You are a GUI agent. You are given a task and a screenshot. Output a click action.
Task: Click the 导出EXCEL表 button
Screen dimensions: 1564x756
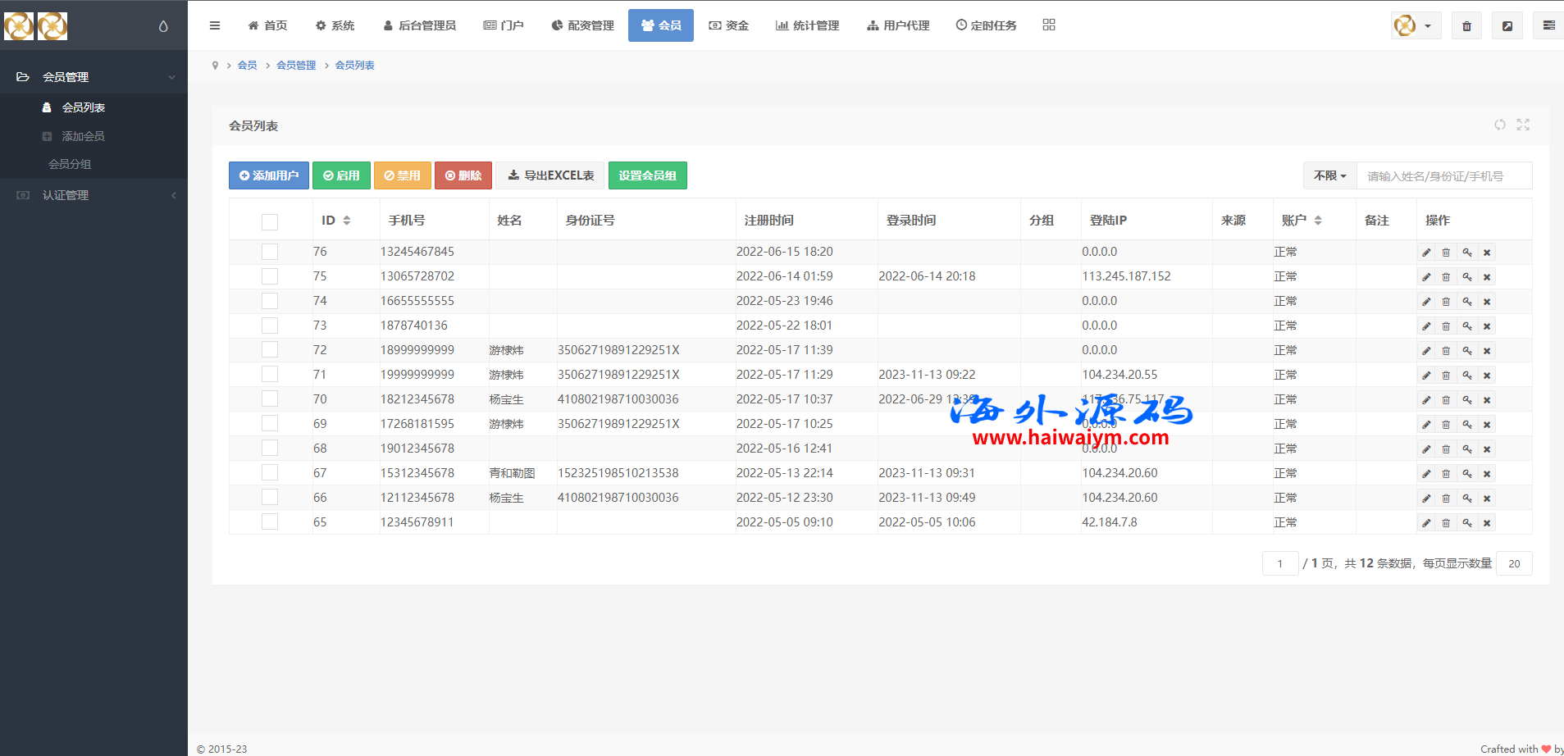[x=550, y=175]
